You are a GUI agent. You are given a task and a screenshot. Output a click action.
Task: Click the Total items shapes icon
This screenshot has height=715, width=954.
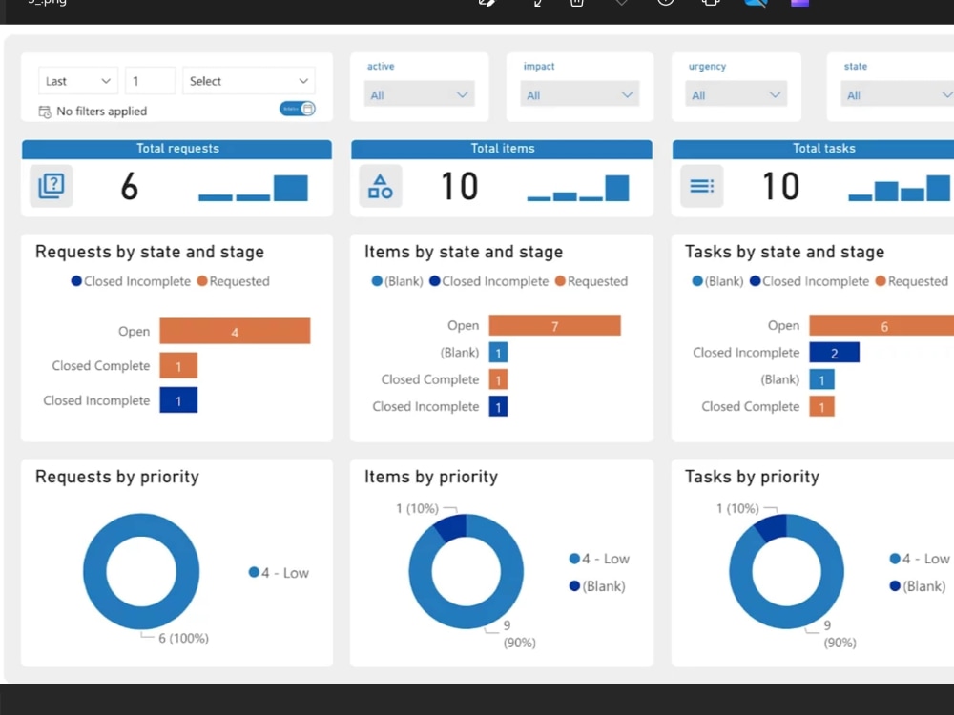coord(380,186)
